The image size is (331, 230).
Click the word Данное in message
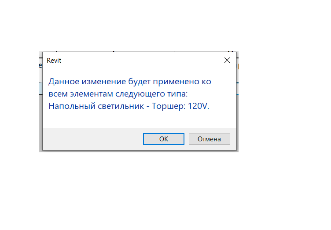tap(64, 82)
